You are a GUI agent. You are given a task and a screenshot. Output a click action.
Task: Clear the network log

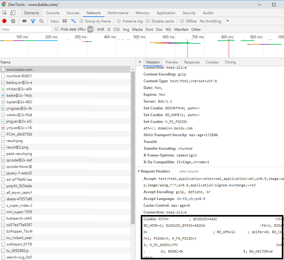(13, 21)
